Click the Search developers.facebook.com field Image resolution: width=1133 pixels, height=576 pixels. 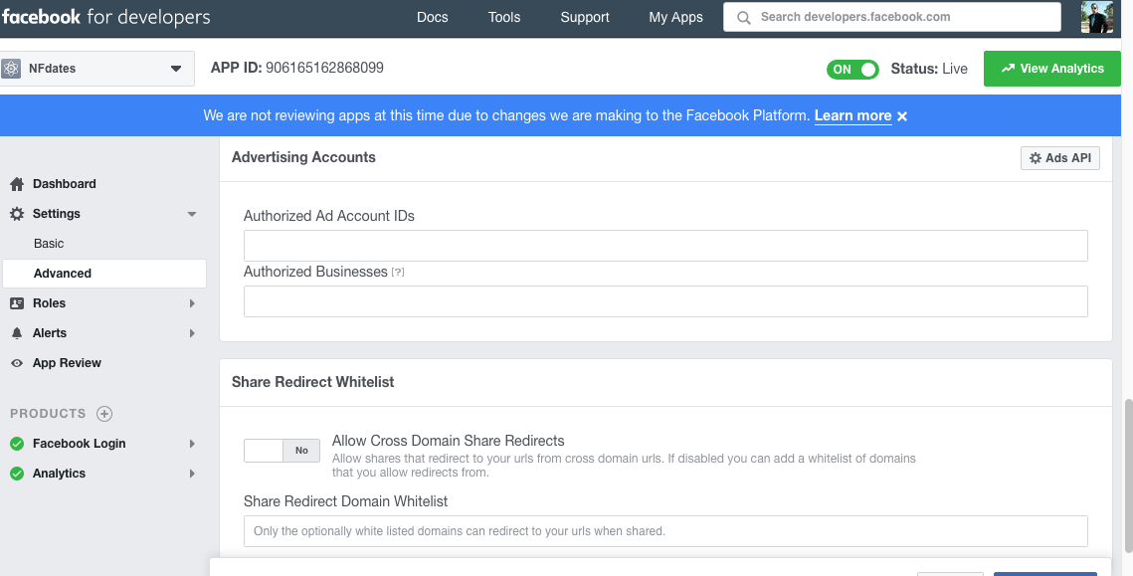click(891, 17)
